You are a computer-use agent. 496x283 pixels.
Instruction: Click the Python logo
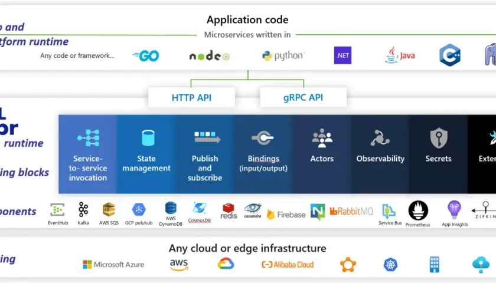click(283, 56)
